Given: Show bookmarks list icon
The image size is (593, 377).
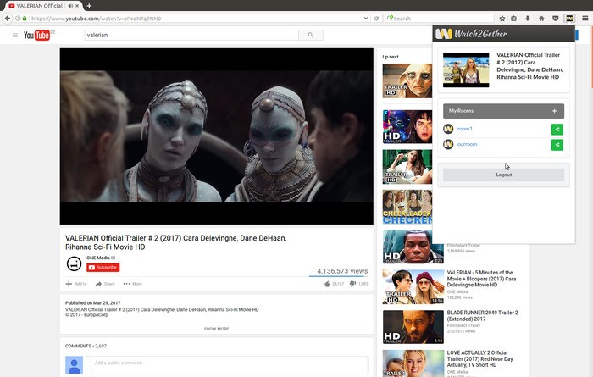Looking at the screenshot, I should click(513, 18).
